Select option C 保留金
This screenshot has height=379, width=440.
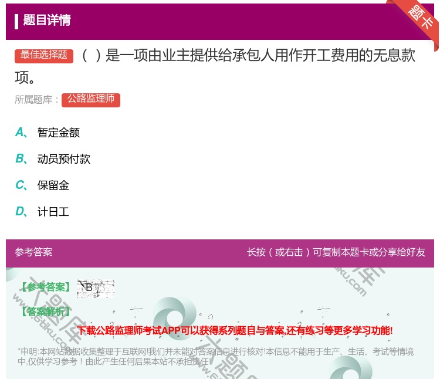coord(53,185)
